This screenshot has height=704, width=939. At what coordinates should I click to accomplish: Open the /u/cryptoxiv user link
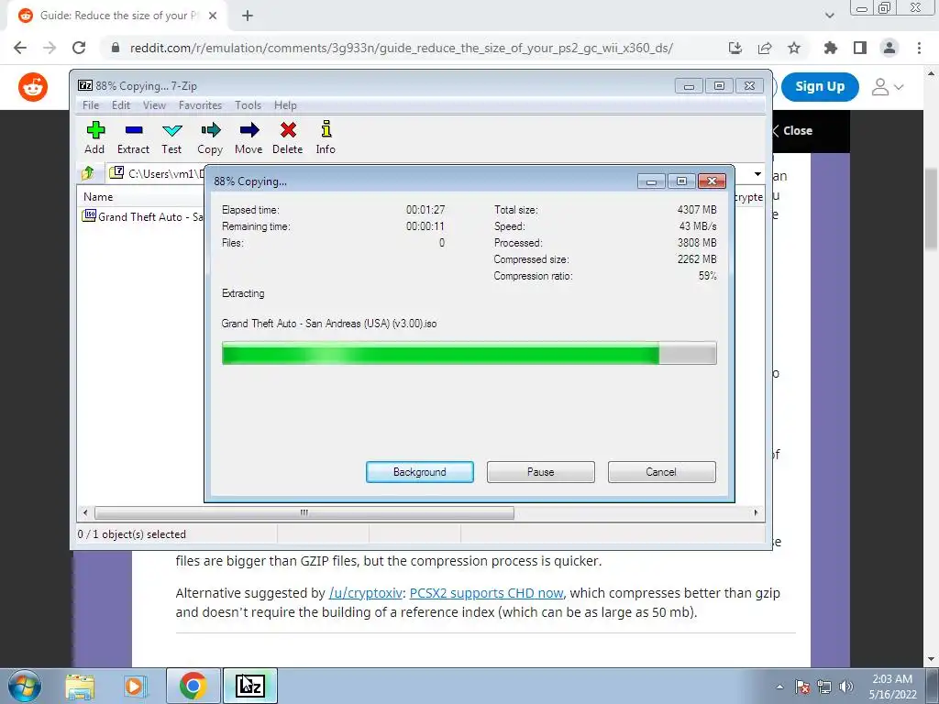[x=365, y=593]
